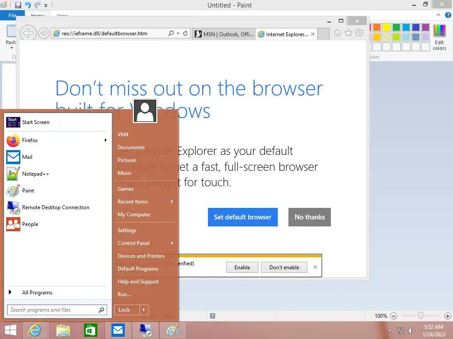Open Paint's Paste dropdown arrow
This screenshot has width=453, height=339.
12,48
